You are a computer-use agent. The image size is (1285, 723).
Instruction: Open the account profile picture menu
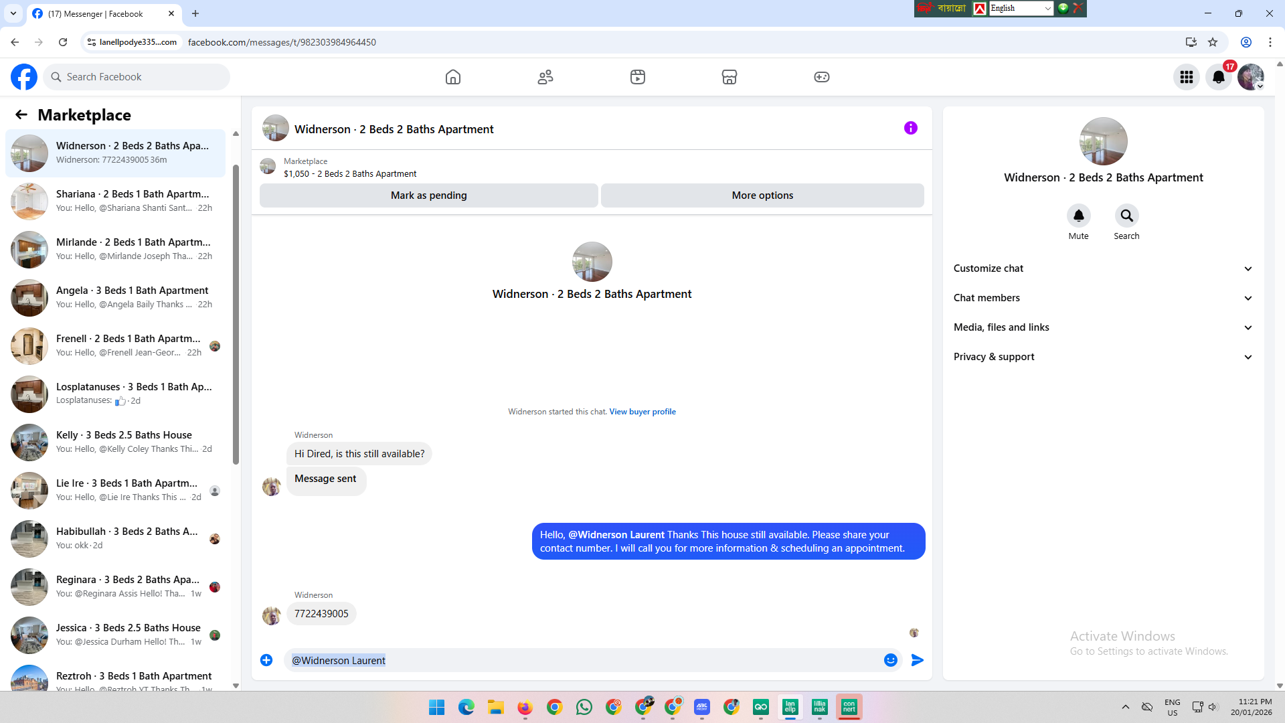pyautogui.click(x=1251, y=77)
